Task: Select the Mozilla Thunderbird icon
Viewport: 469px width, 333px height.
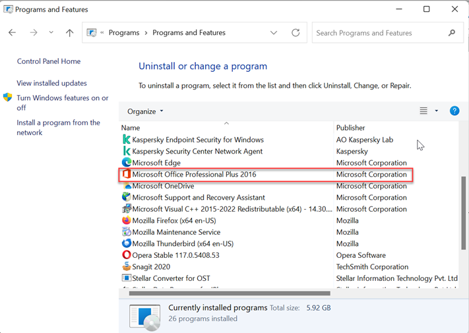Action: pyautogui.click(x=127, y=243)
